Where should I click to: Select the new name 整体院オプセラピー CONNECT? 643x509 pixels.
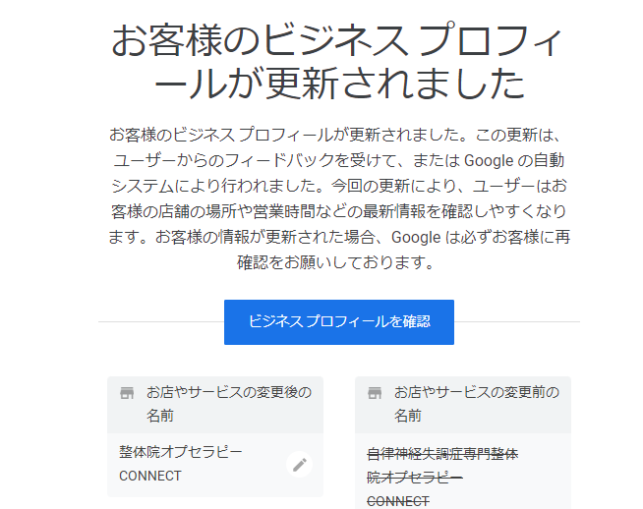click(181, 464)
